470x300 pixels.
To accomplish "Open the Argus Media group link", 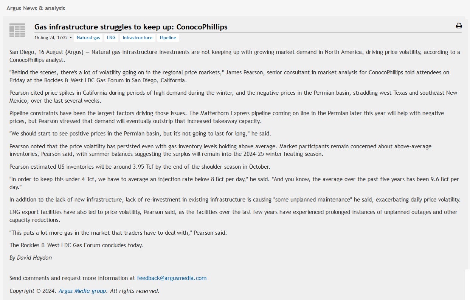I will point(82,291).
